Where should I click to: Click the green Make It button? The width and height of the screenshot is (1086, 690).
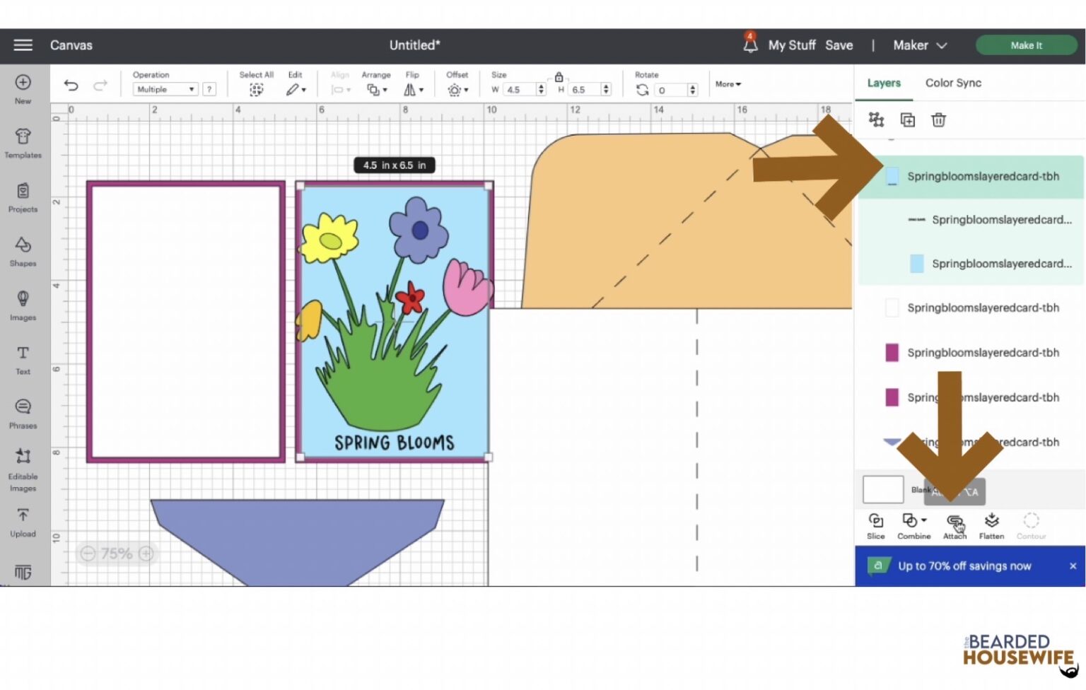(x=1026, y=45)
